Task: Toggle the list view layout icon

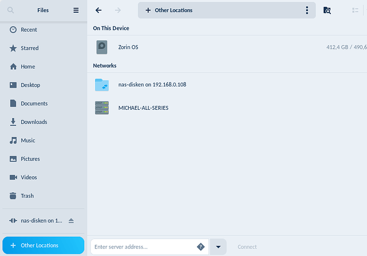Action: click(355, 10)
